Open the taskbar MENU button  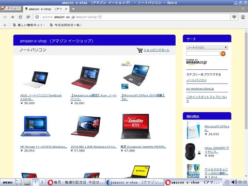click(x=7, y=182)
